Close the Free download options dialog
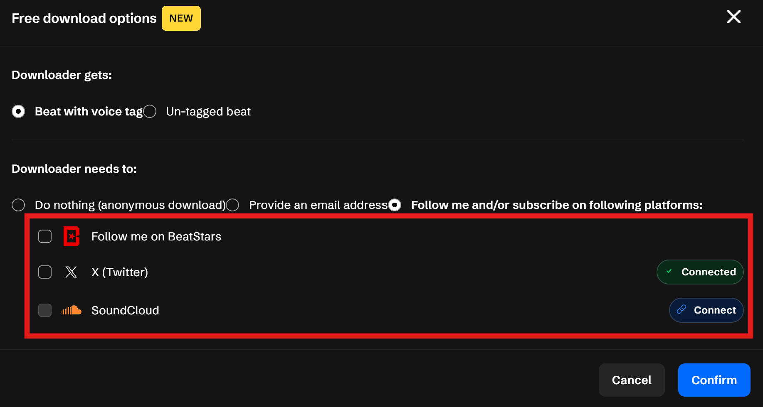 pos(733,17)
